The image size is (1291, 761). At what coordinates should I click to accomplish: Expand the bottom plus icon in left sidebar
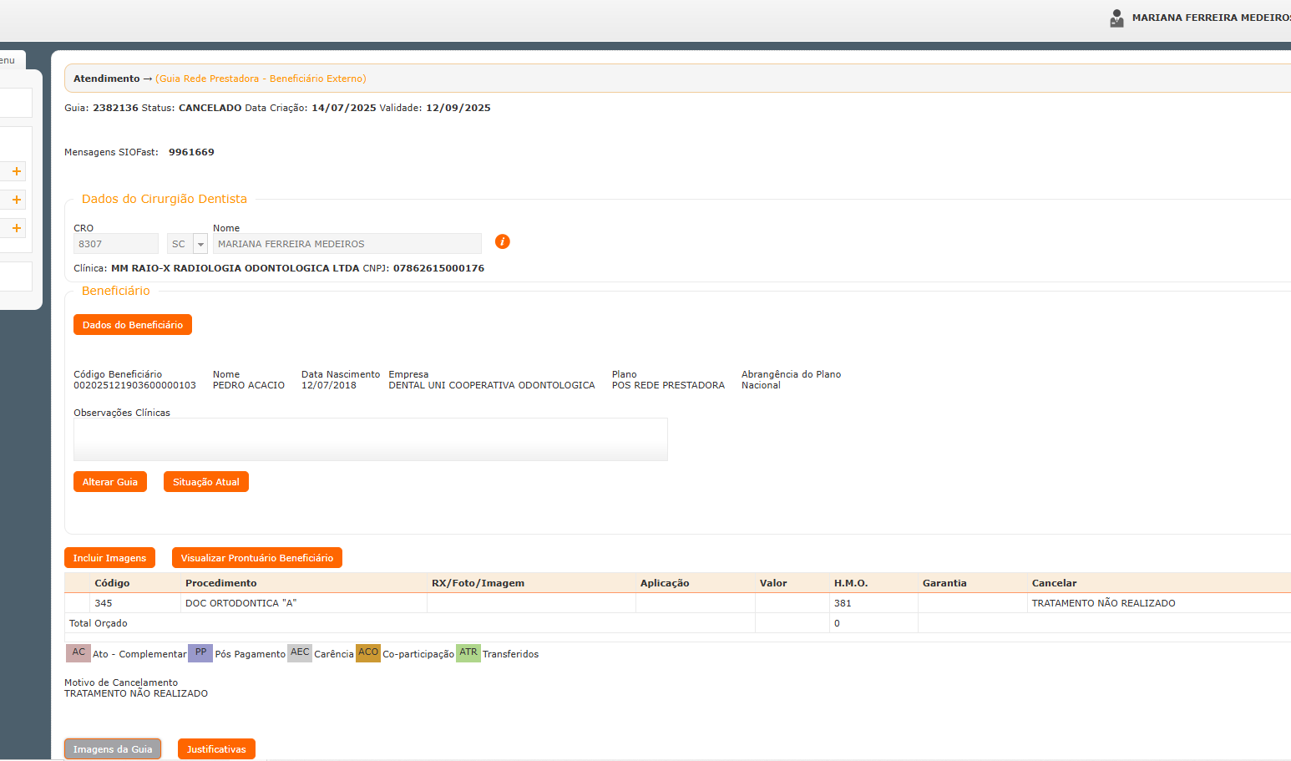(x=16, y=228)
